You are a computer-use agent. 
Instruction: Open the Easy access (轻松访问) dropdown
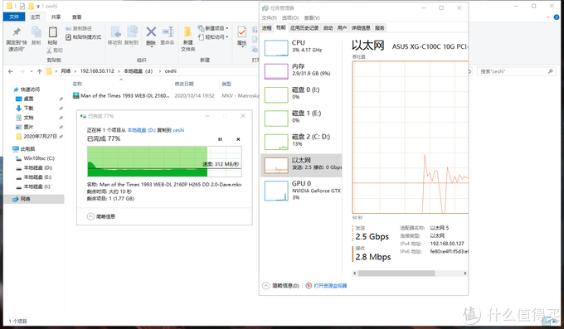tap(213, 37)
